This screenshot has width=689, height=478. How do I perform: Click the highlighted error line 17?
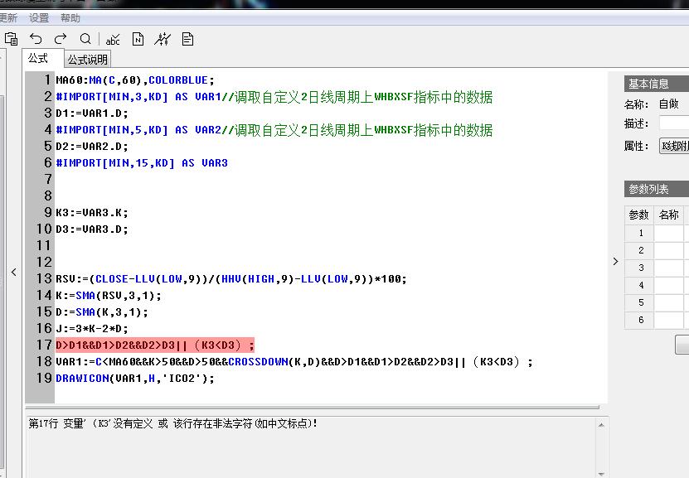(x=155, y=345)
